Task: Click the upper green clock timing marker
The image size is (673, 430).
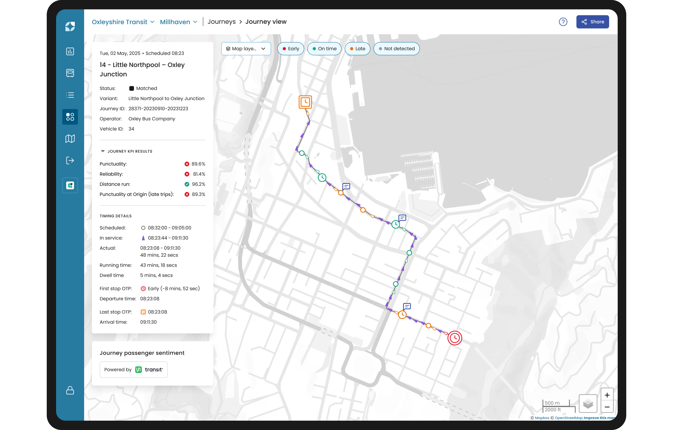Action: [x=322, y=178]
